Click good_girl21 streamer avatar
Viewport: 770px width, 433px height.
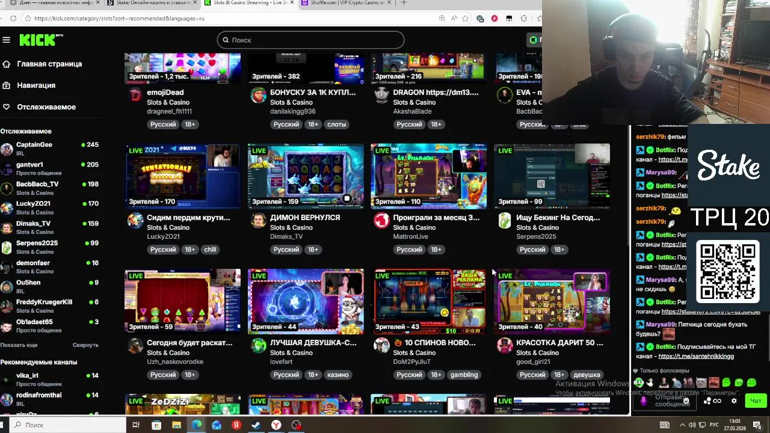point(505,346)
